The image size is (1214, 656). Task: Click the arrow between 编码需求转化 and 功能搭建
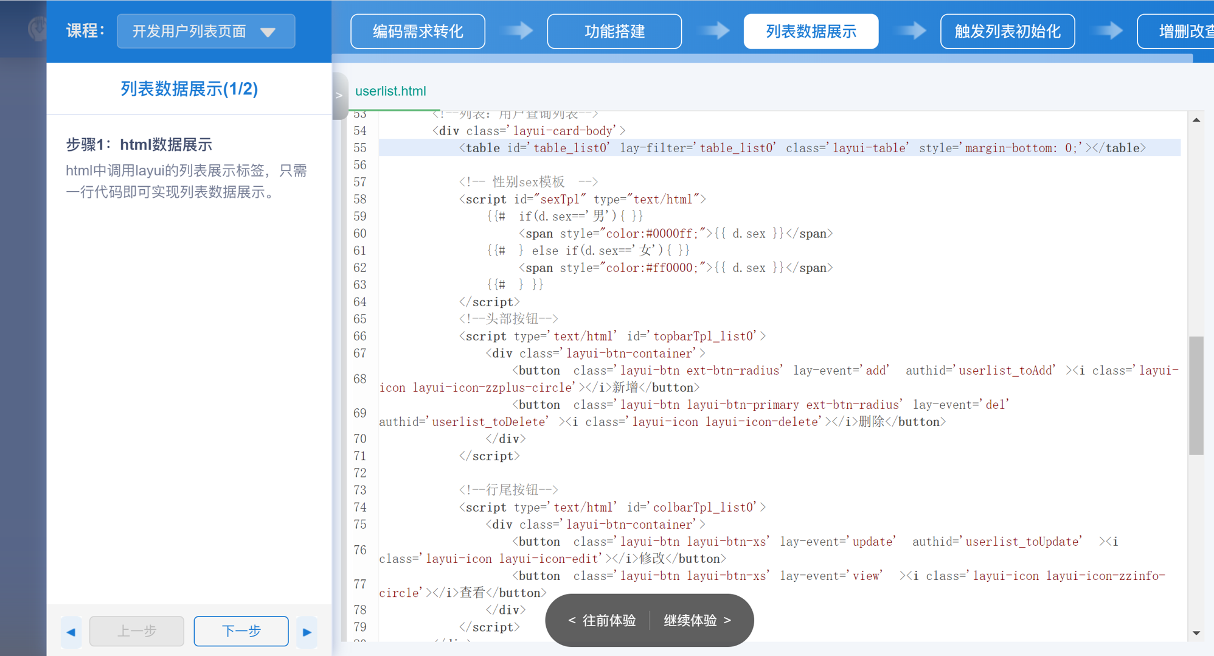(x=518, y=30)
